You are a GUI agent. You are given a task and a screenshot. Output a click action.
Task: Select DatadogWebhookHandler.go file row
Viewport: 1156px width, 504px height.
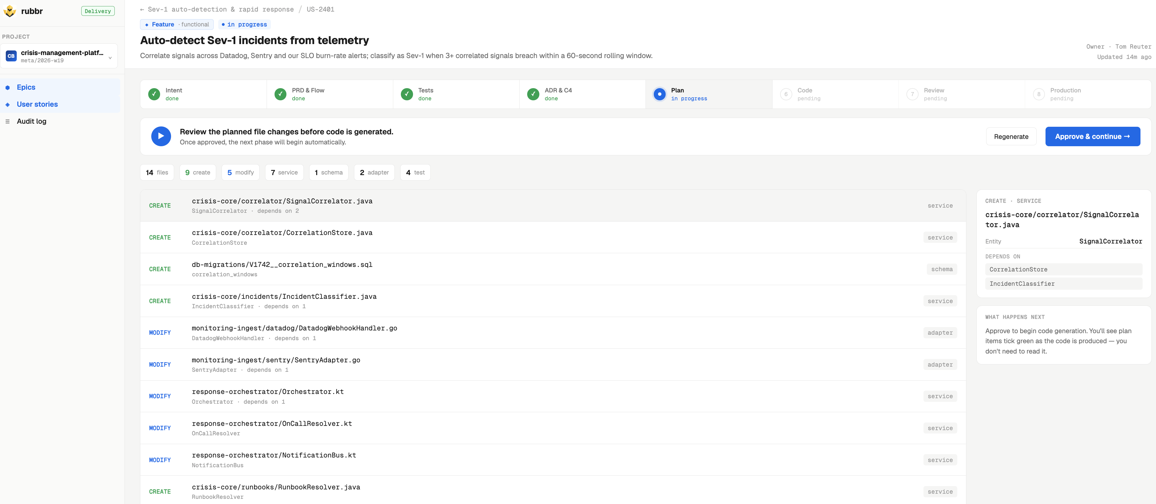point(553,333)
